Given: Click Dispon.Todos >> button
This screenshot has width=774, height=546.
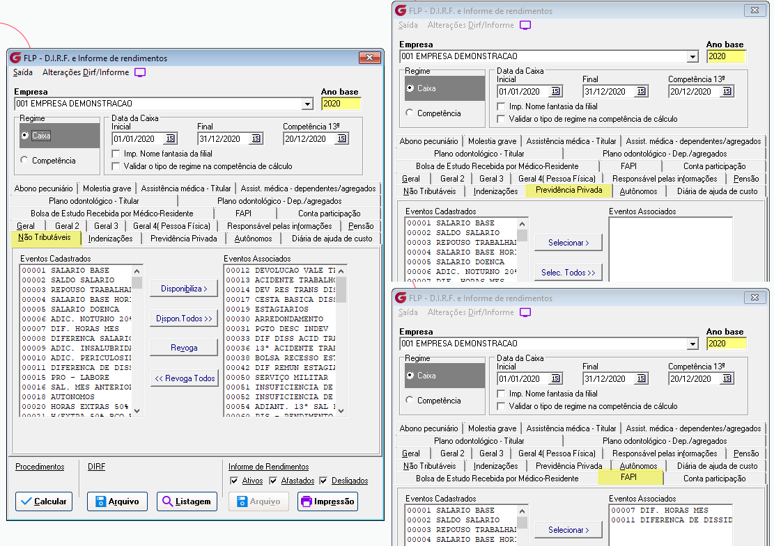Looking at the screenshot, I should pos(184,319).
